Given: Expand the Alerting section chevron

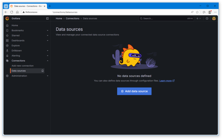Looking at the screenshot, I should click(47, 56).
